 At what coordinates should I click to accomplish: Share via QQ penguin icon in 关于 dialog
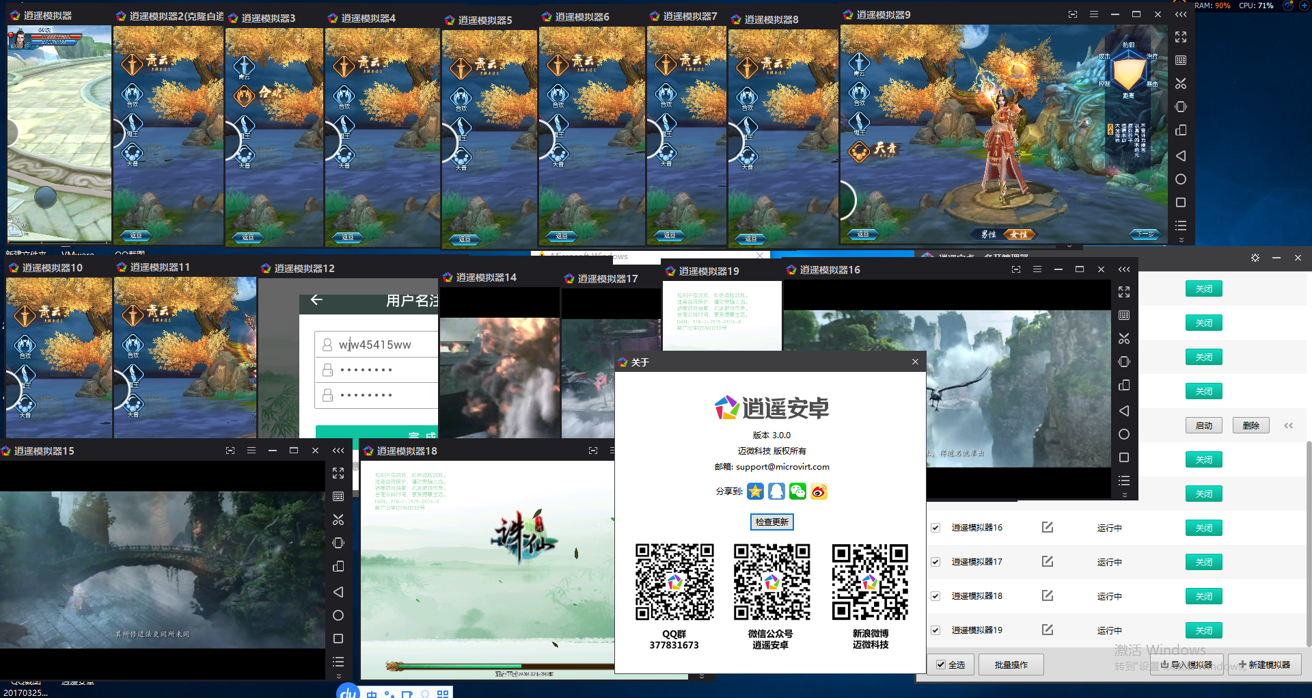776,491
